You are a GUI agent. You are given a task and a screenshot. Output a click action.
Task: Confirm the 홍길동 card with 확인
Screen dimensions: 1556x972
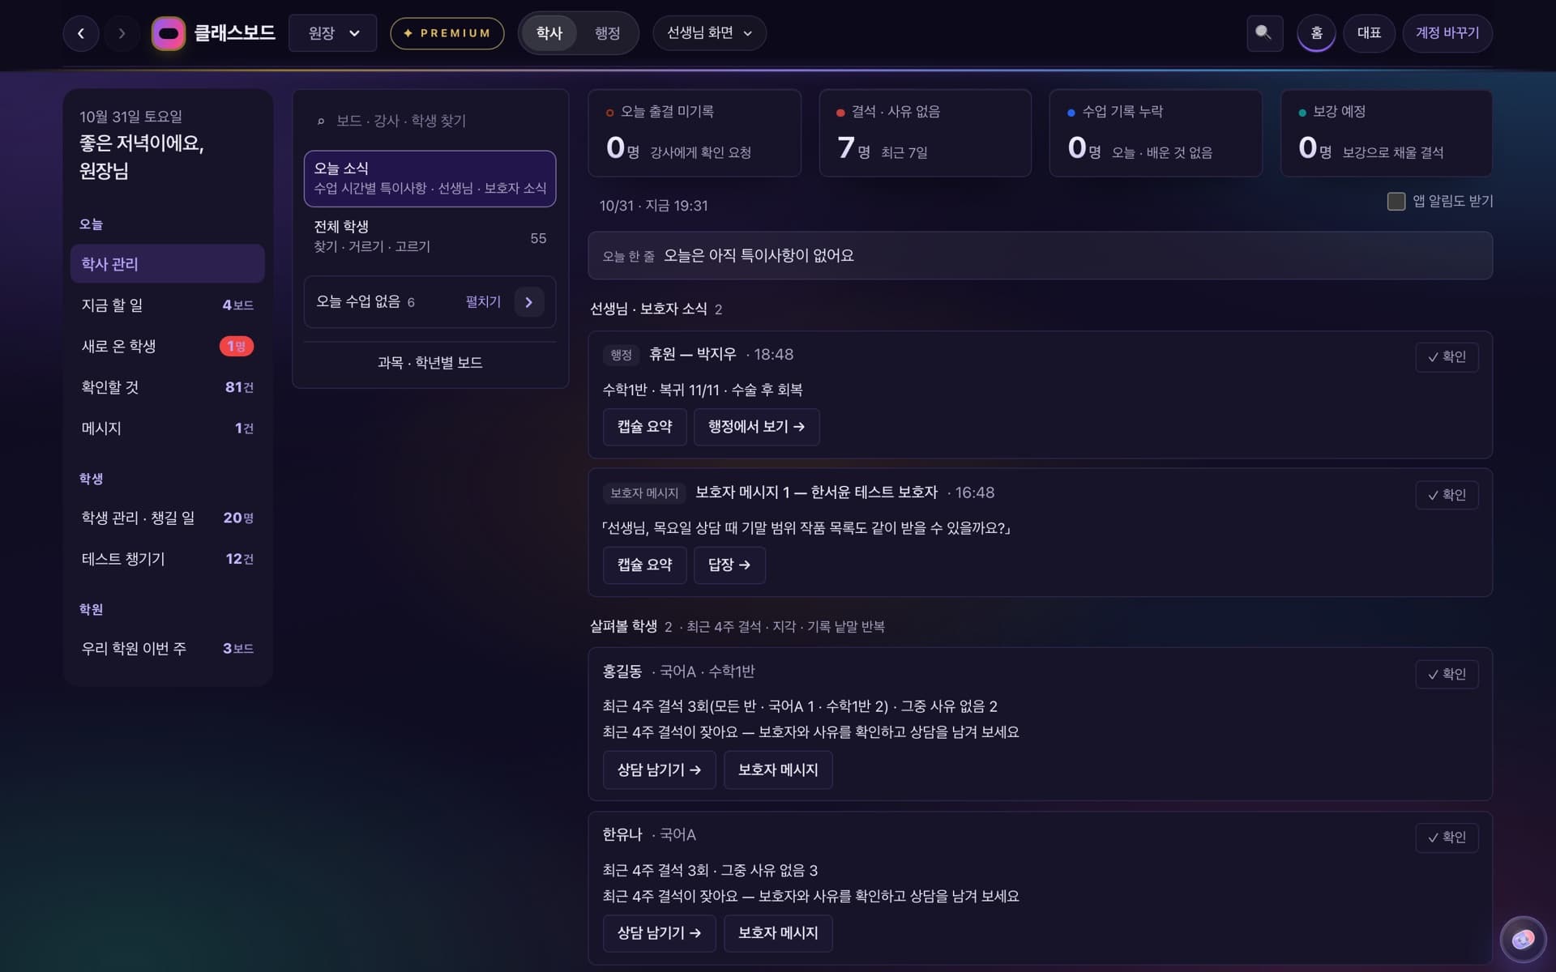[x=1447, y=675]
